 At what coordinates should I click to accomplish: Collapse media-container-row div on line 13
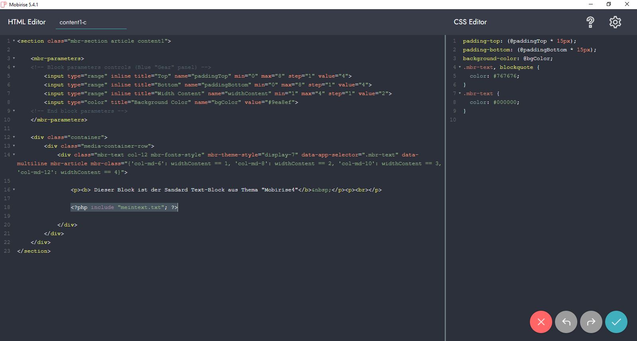click(14, 146)
